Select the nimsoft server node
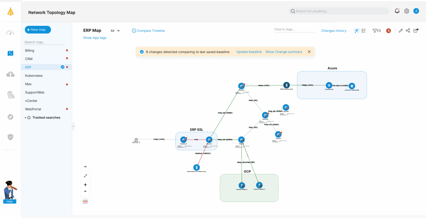 (196, 168)
